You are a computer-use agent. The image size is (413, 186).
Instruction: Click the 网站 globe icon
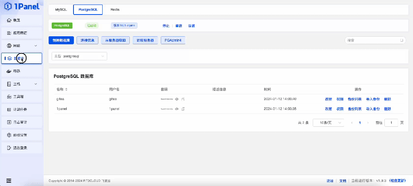[x=9, y=46]
